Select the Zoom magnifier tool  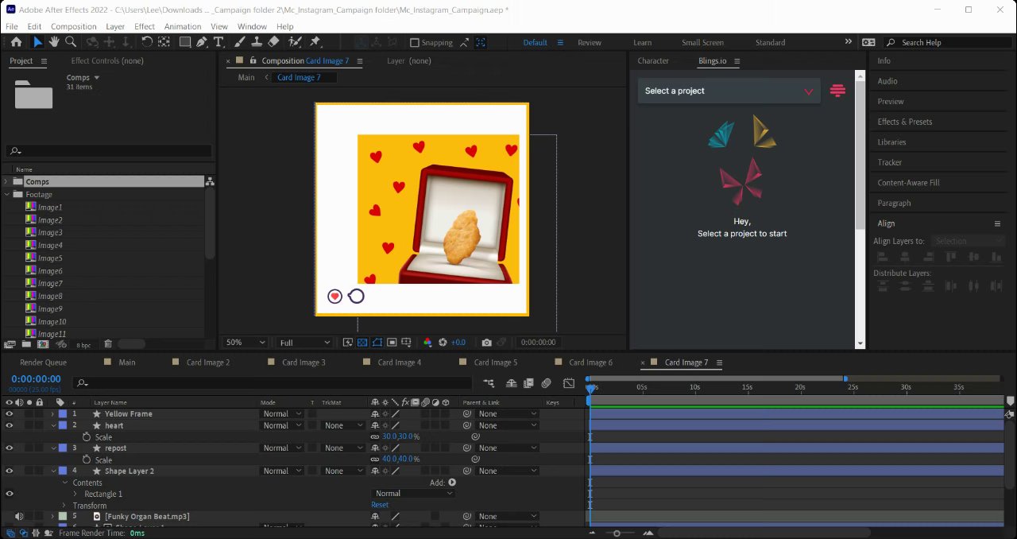[71, 42]
